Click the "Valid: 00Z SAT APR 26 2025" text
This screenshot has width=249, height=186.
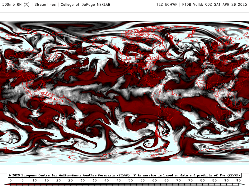(x=220, y=4)
